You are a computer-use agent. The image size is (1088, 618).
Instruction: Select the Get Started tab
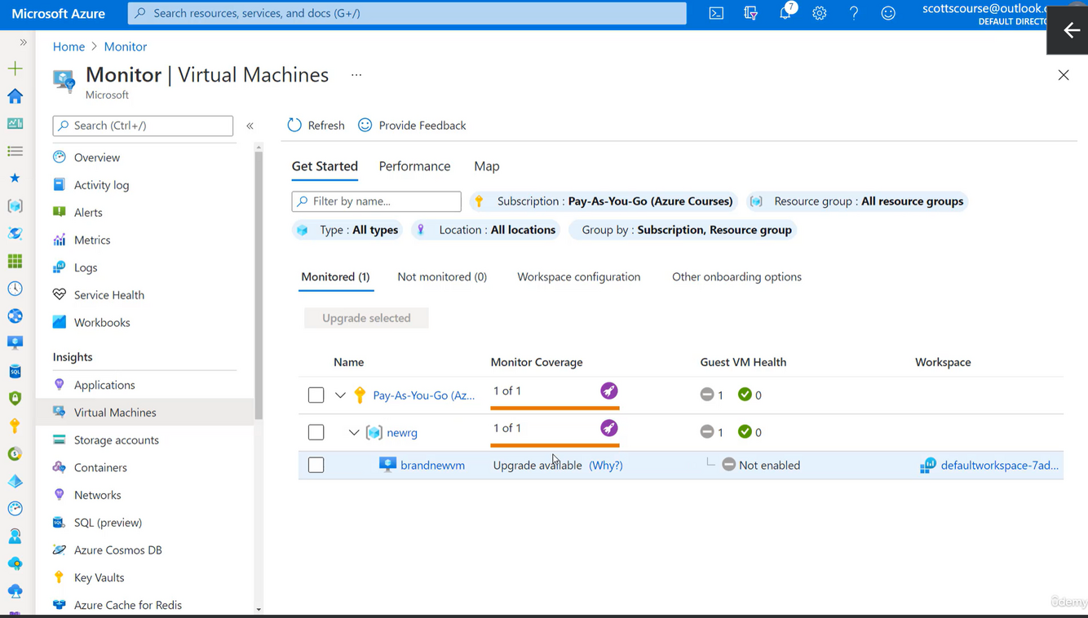pyautogui.click(x=325, y=166)
